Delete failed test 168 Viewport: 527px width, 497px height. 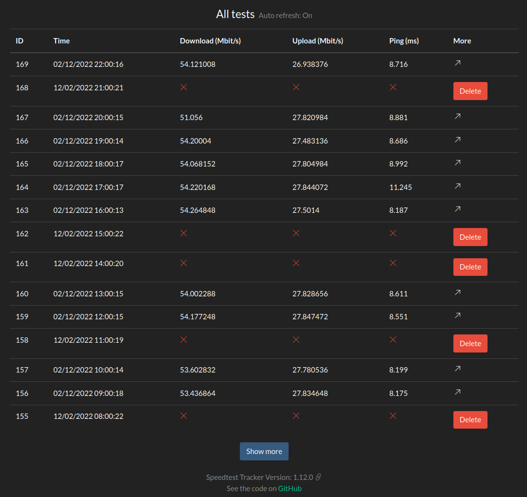click(x=469, y=91)
